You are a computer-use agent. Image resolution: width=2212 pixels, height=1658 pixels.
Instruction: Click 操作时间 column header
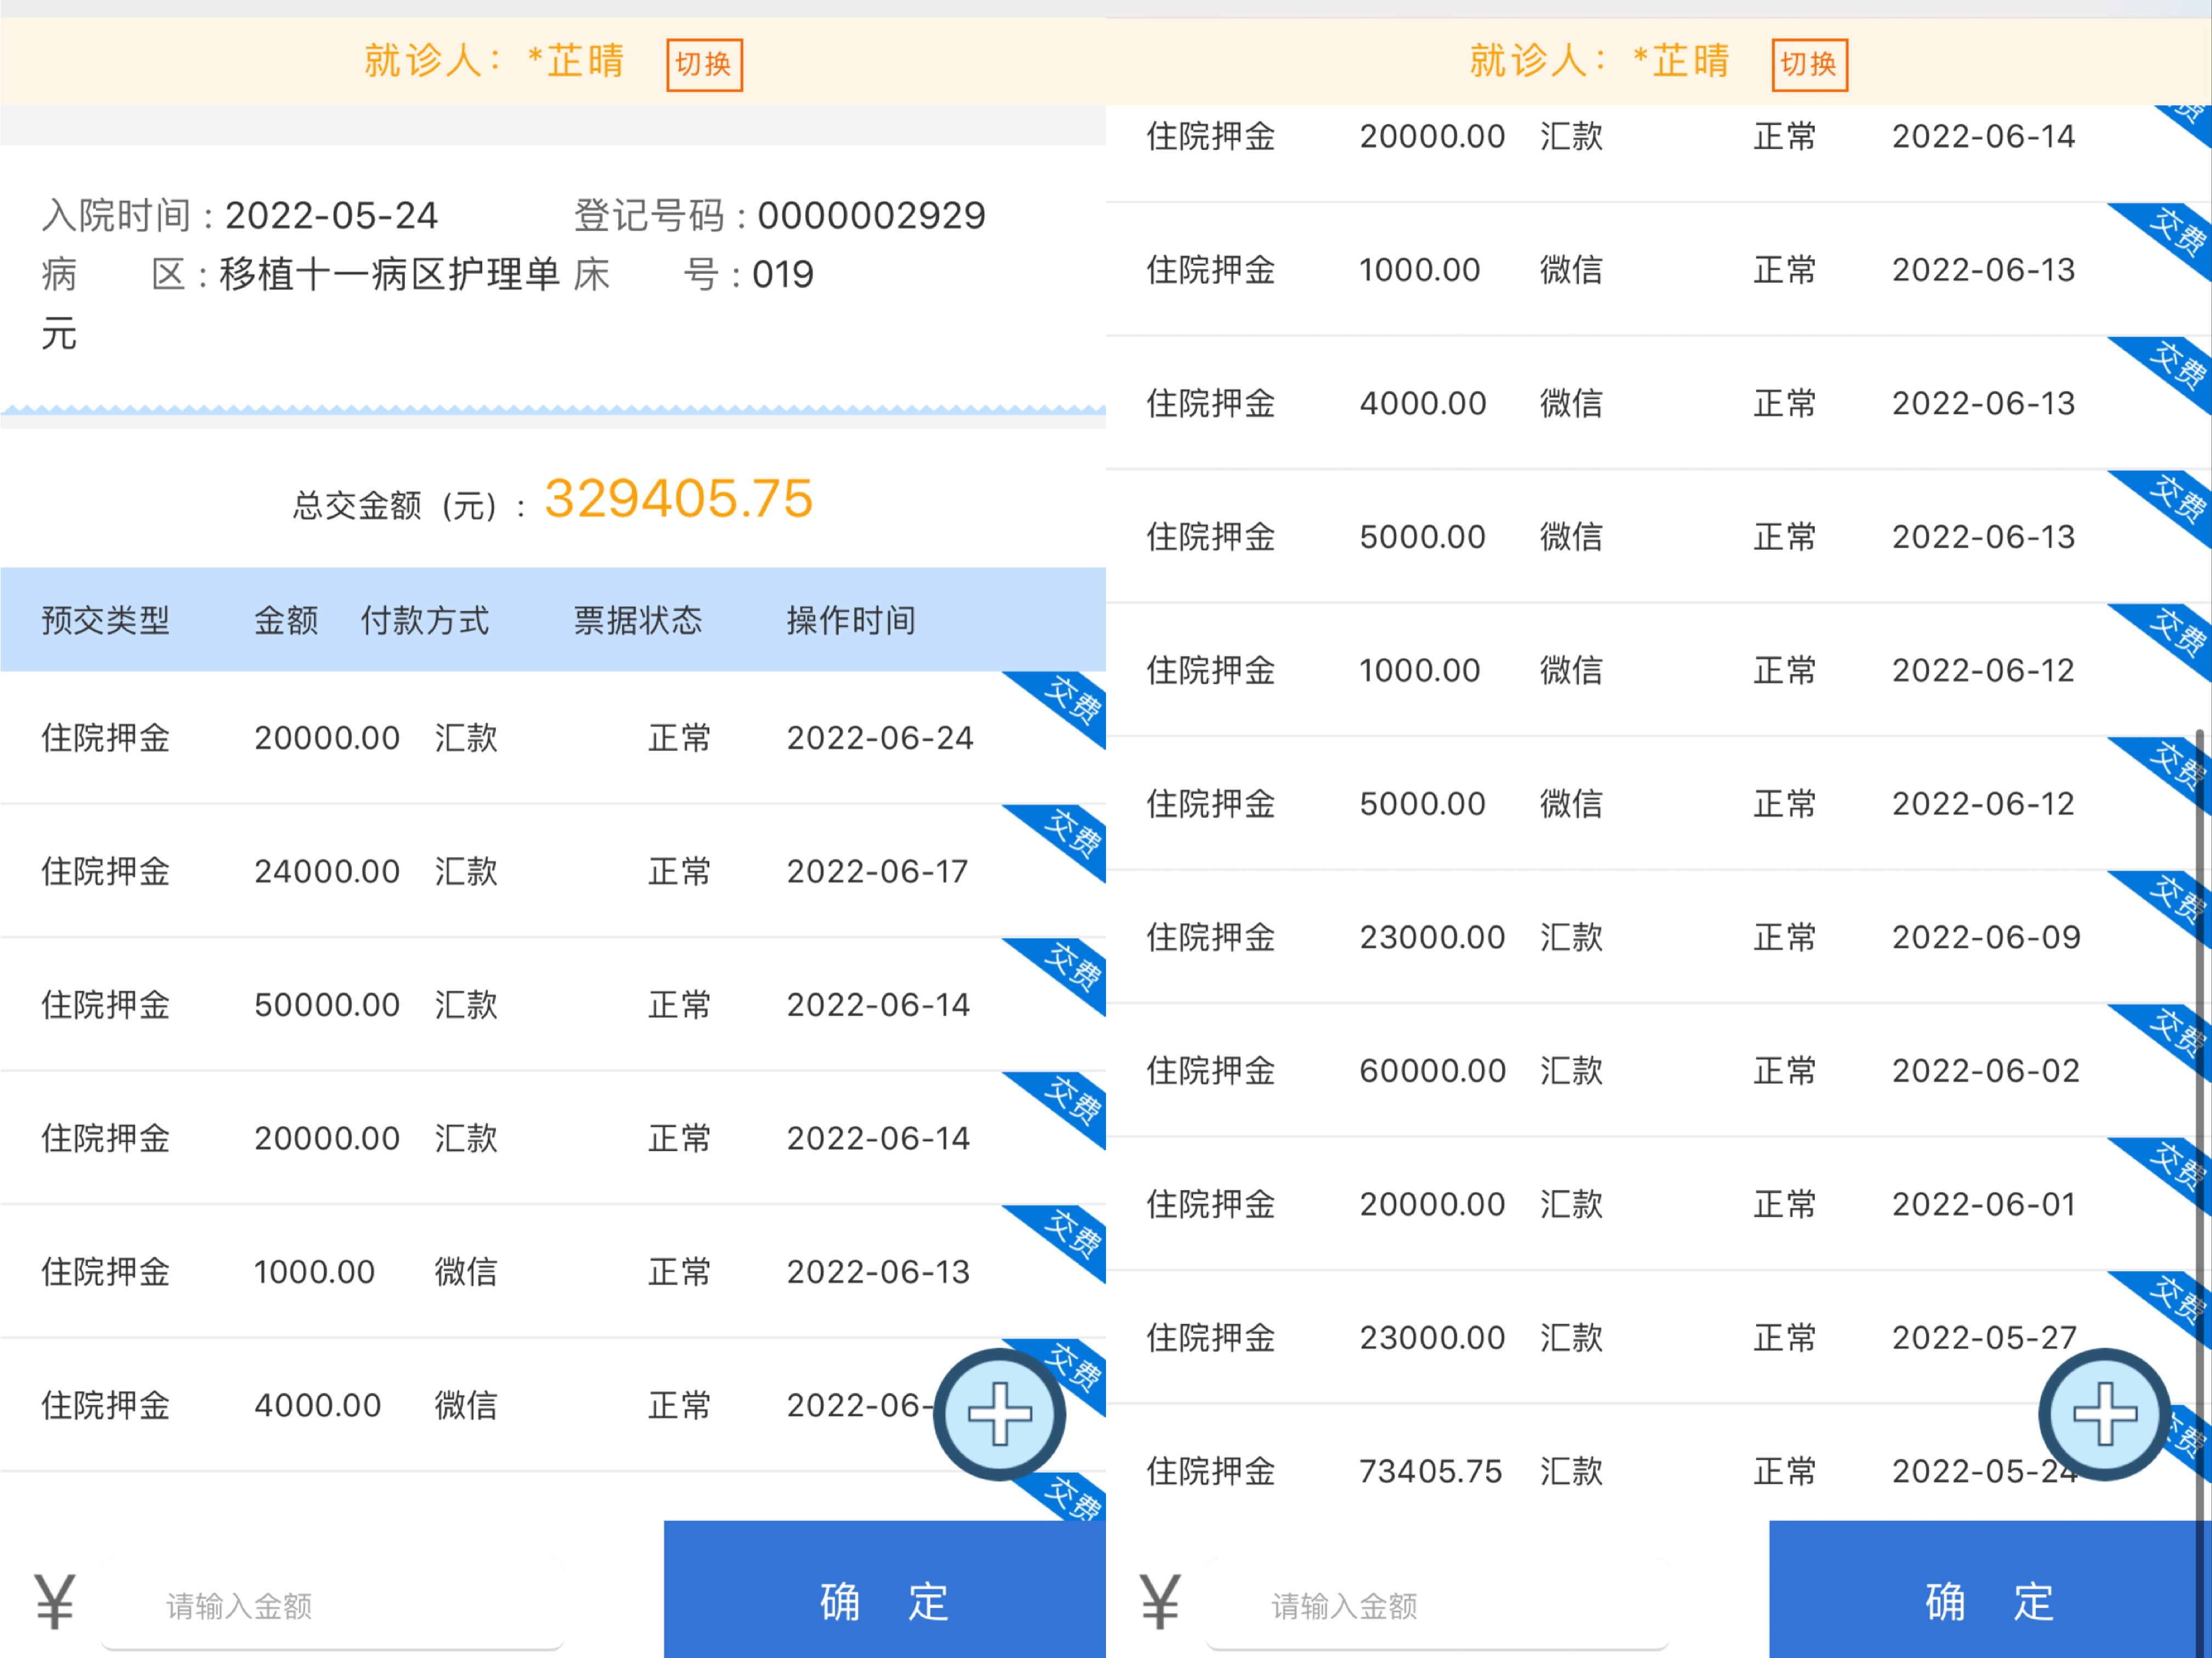click(x=851, y=620)
